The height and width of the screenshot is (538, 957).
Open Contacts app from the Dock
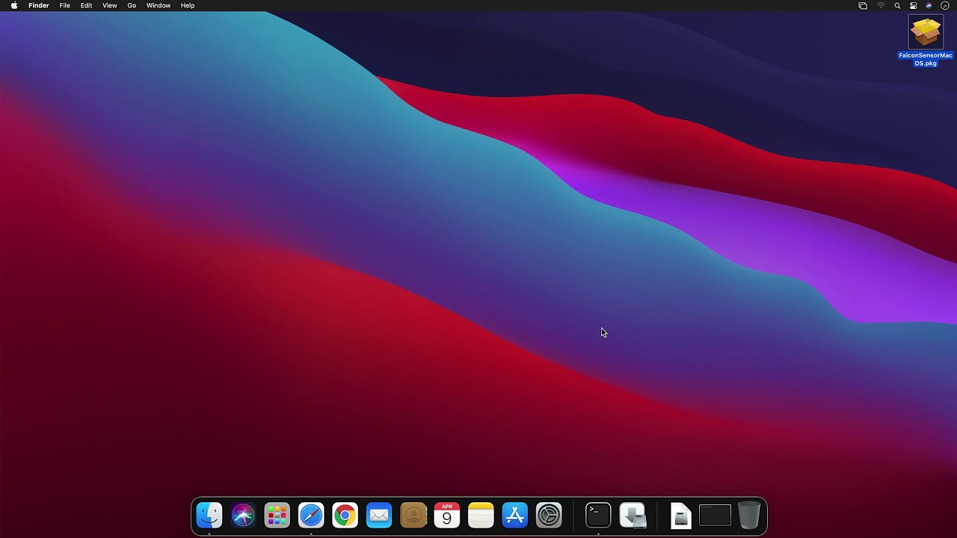tap(413, 516)
